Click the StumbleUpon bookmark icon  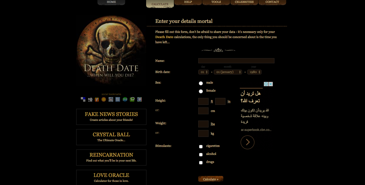pos(125,99)
